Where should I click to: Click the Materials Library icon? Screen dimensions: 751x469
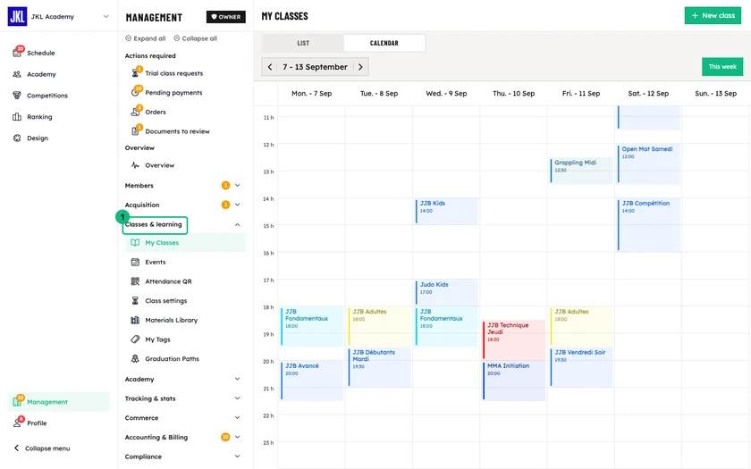pyautogui.click(x=135, y=320)
